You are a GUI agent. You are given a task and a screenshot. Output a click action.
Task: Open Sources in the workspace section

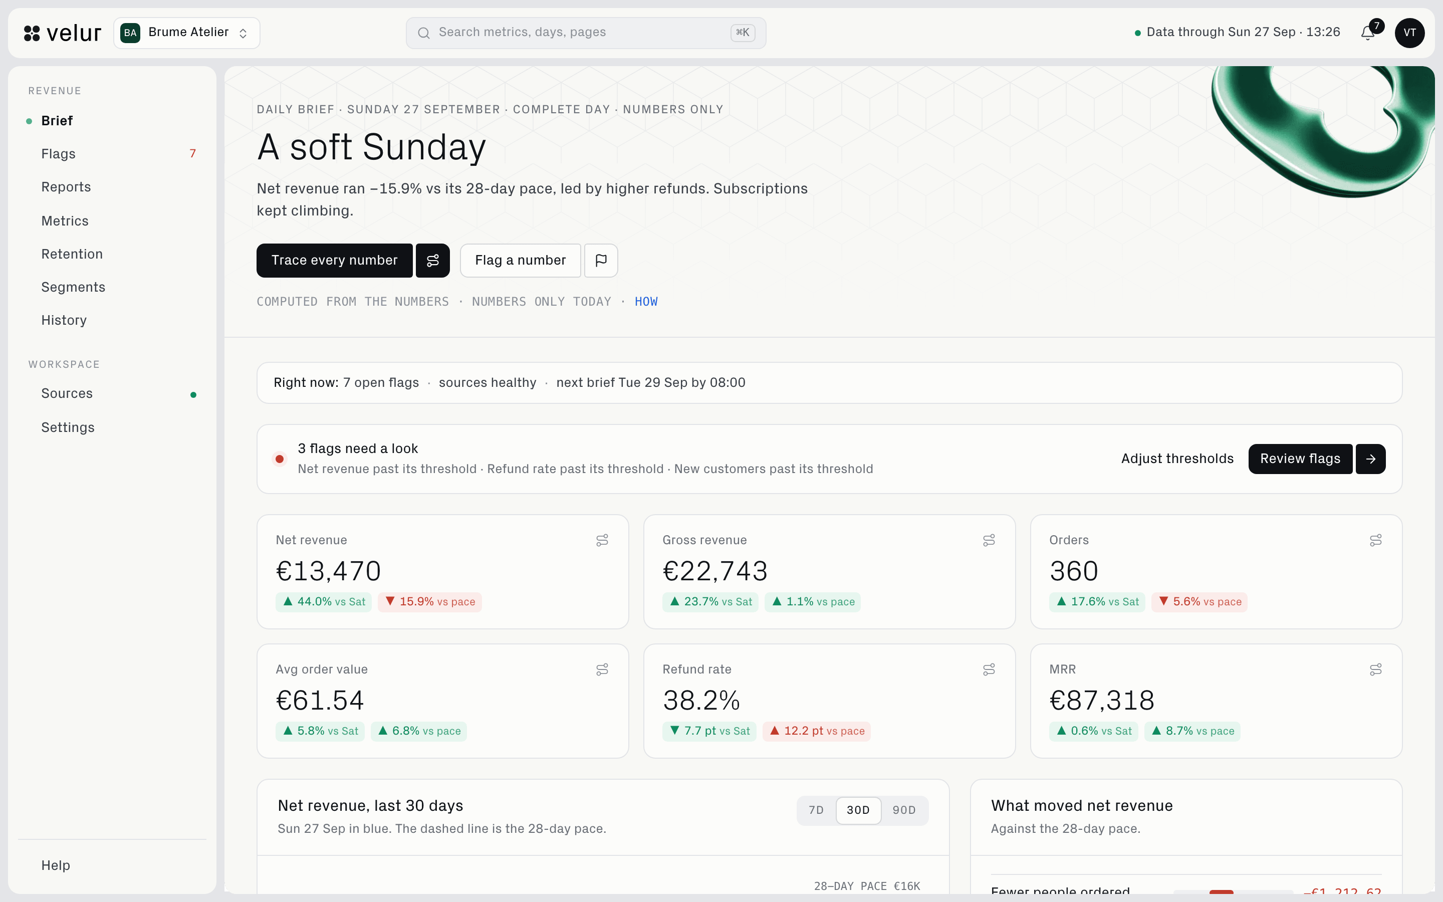[112, 394]
